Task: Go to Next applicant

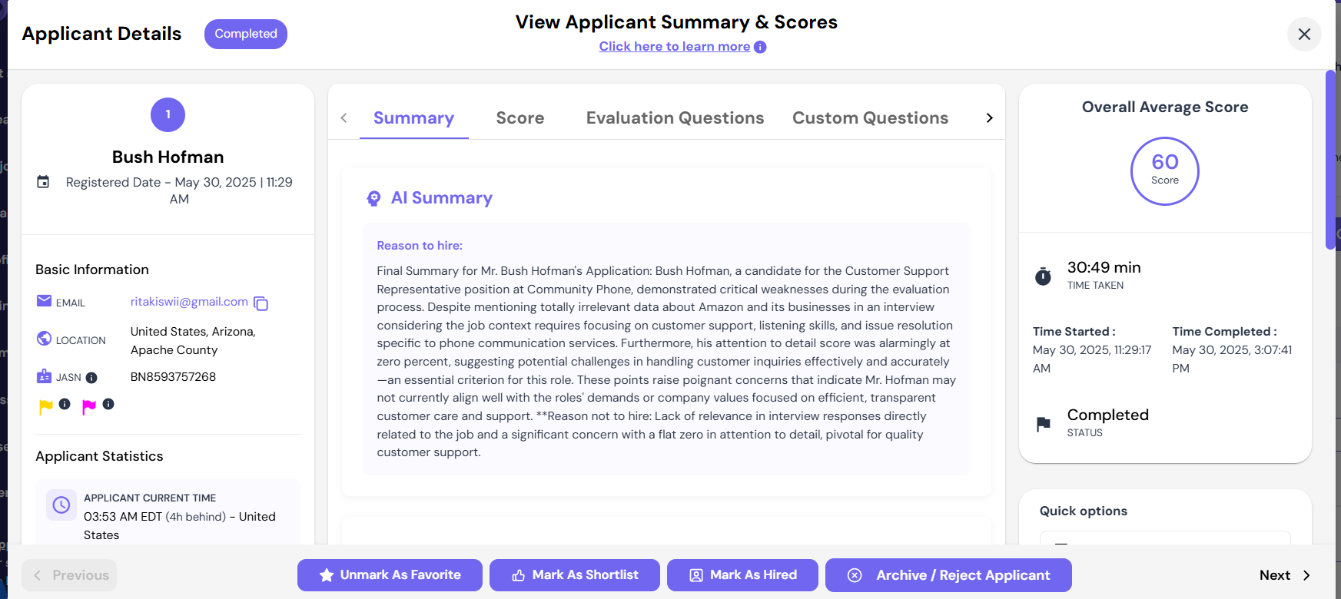Action: coord(1285,575)
